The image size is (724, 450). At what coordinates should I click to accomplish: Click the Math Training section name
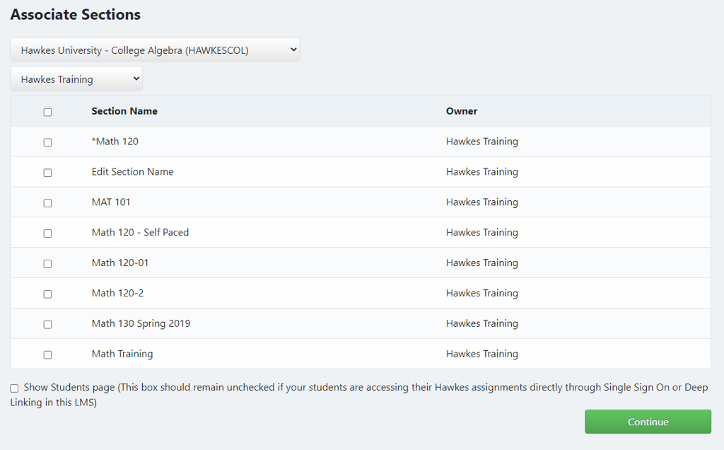point(122,354)
